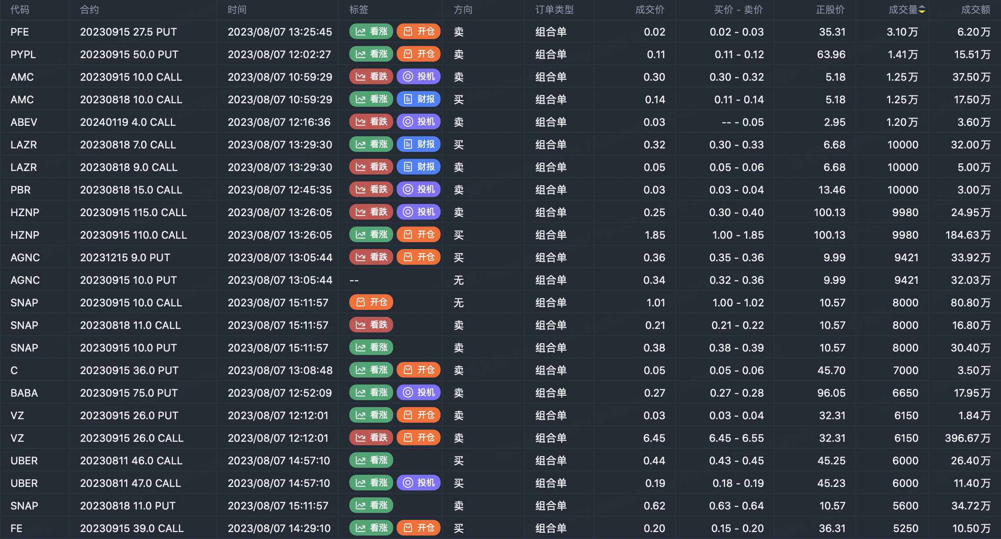Viewport: 1001px width, 539px height.
Task: Select the C ticker cell
Action: [x=14, y=370]
